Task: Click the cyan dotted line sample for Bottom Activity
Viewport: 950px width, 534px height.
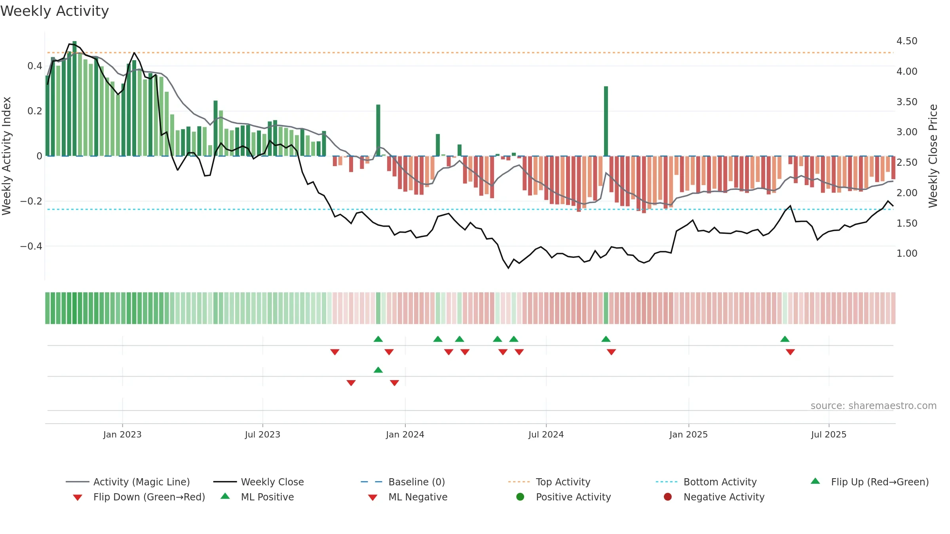Action: coord(667,482)
